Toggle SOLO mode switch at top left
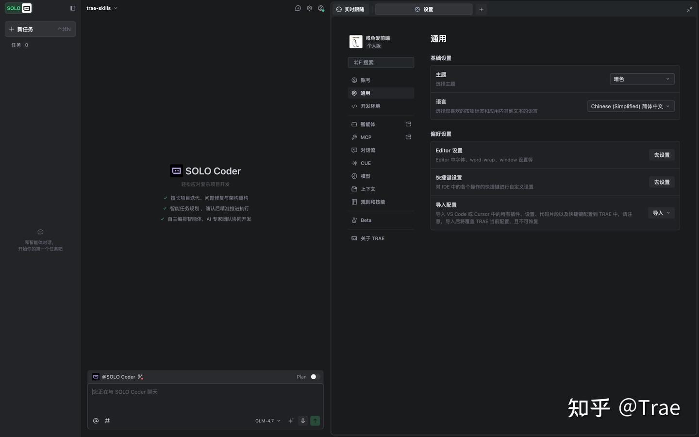Screen dimensions: 699x437 (x=18, y=8)
